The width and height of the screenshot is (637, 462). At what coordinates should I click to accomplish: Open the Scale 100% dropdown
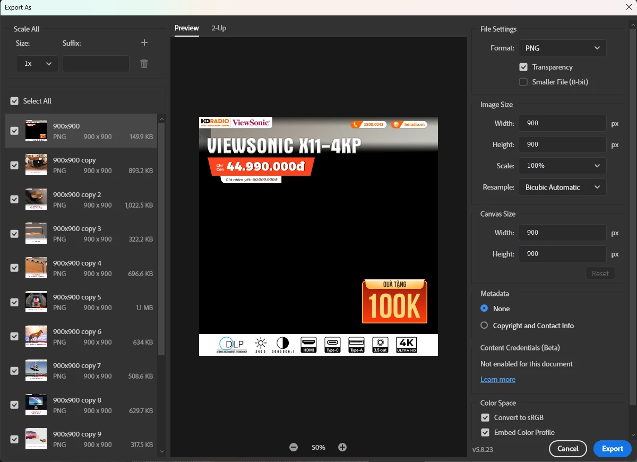point(563,166)
